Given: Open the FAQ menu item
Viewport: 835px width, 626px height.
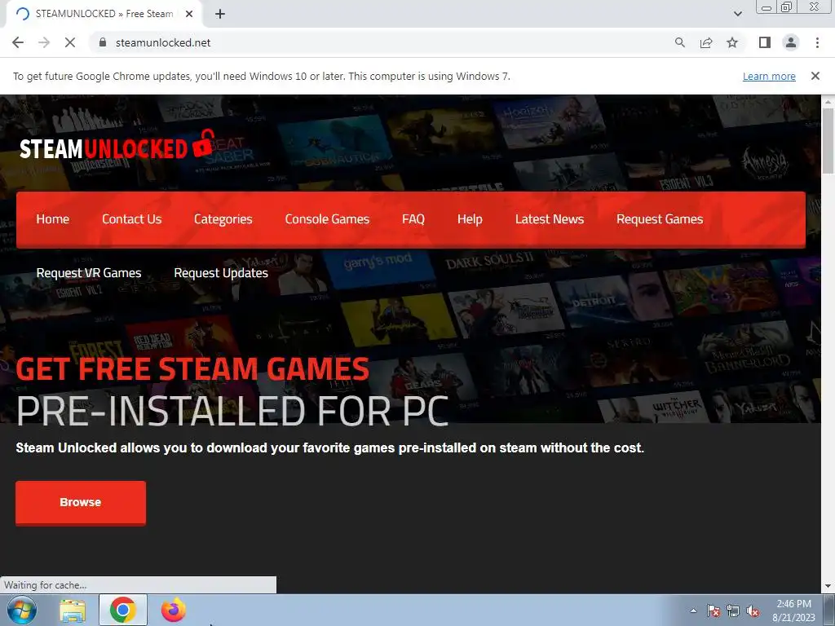Looking at the screenshot, I should 413,219.
